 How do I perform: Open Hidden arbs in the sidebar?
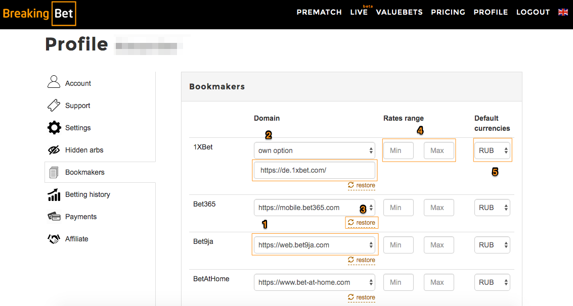[84, 150]
